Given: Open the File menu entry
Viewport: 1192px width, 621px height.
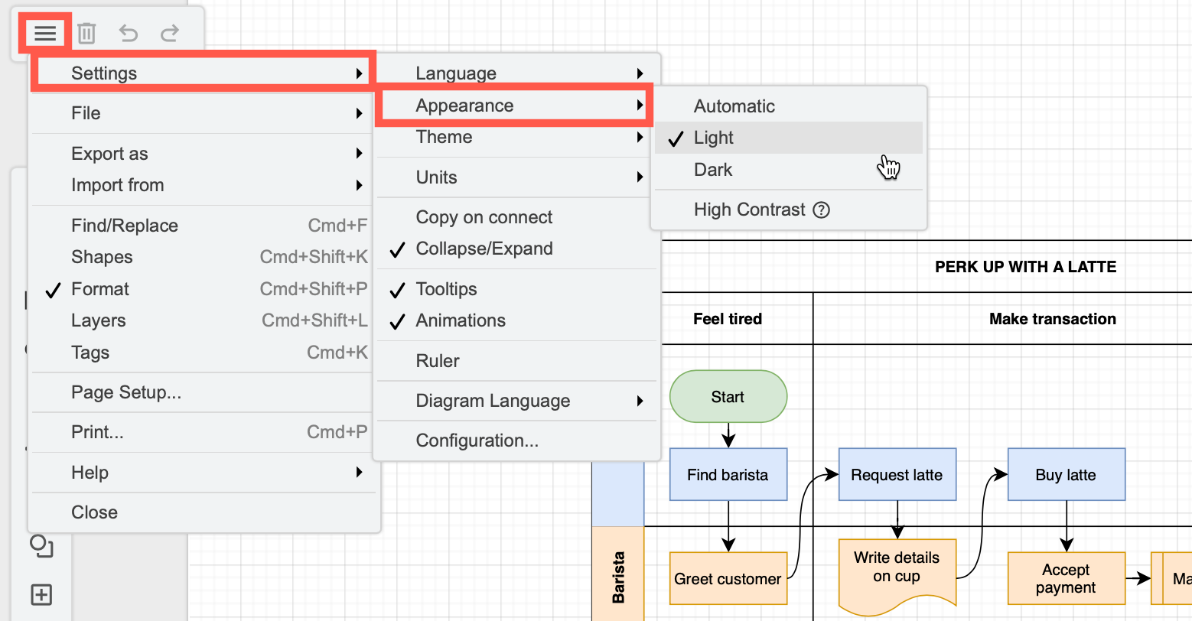Looking at the screenshot, I should [x=85, y=112].
